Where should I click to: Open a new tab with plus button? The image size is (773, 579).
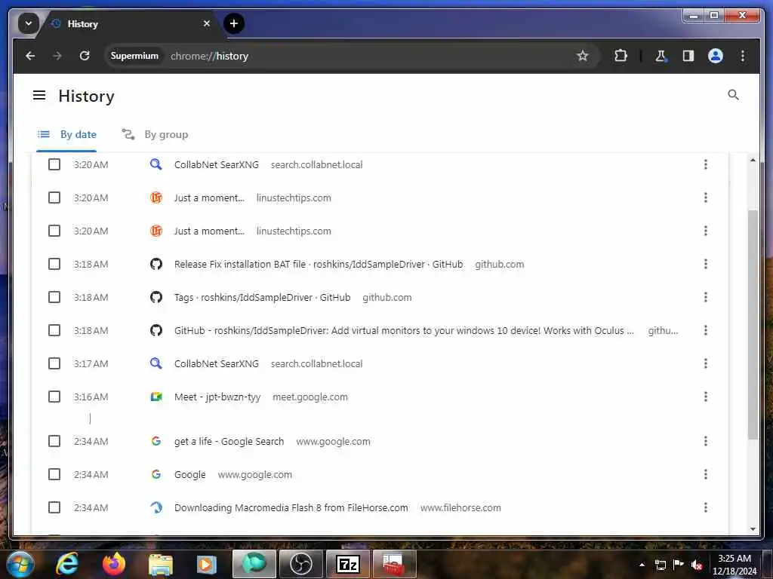pos(234,23)
